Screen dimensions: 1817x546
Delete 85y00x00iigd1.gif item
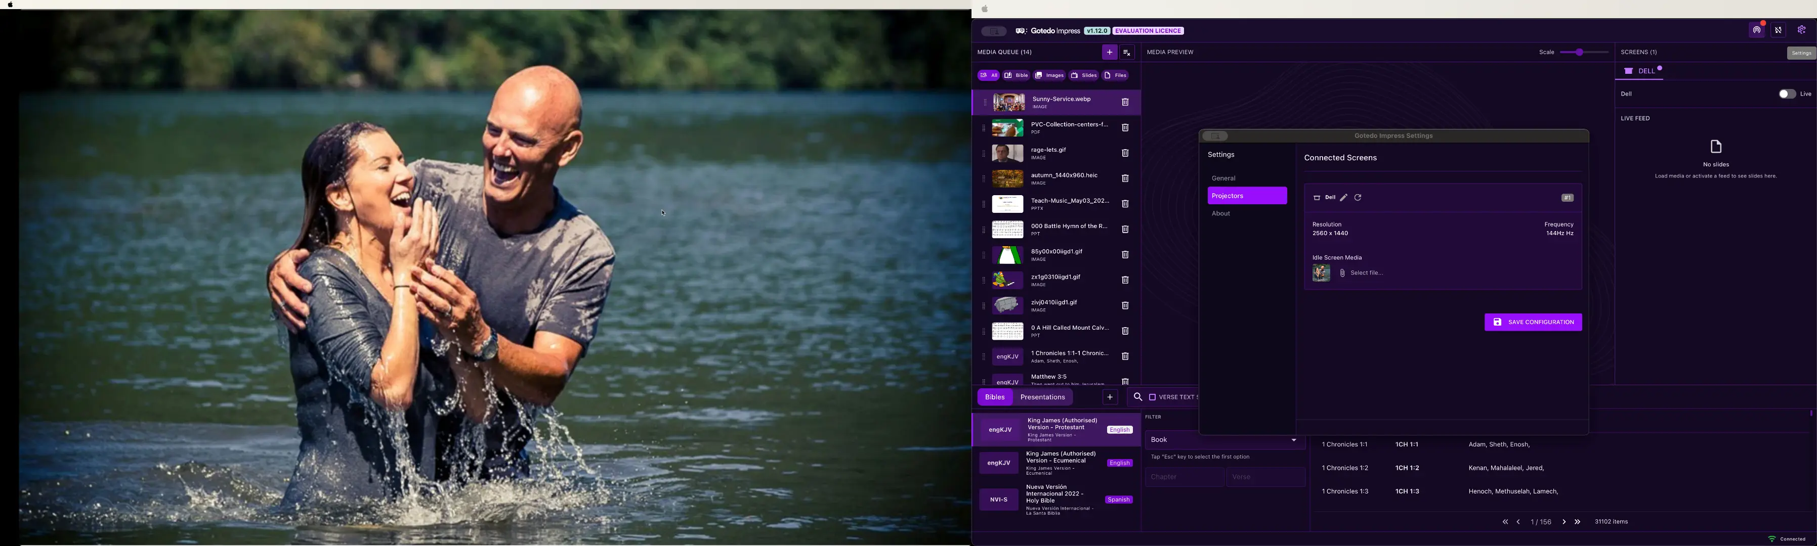pyautogui.click(x=1126, y=255)
